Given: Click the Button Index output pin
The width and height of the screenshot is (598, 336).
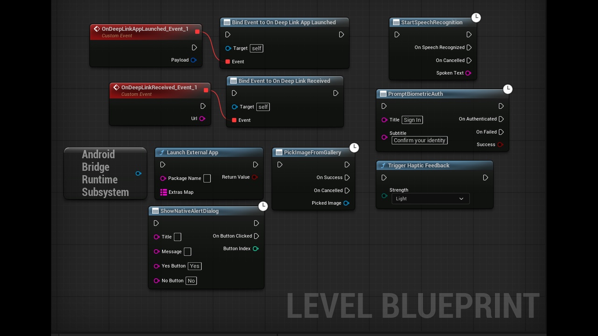Looking at the screenshot, I should 256,249.
